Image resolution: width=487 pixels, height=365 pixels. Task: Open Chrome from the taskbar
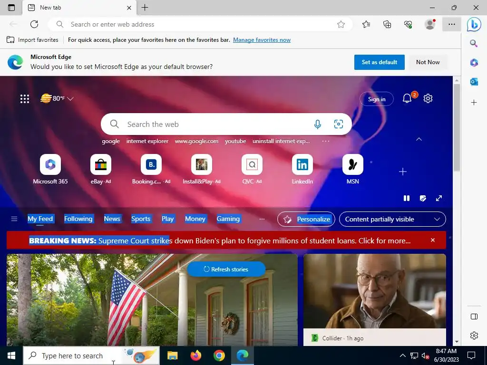point(219,355)
